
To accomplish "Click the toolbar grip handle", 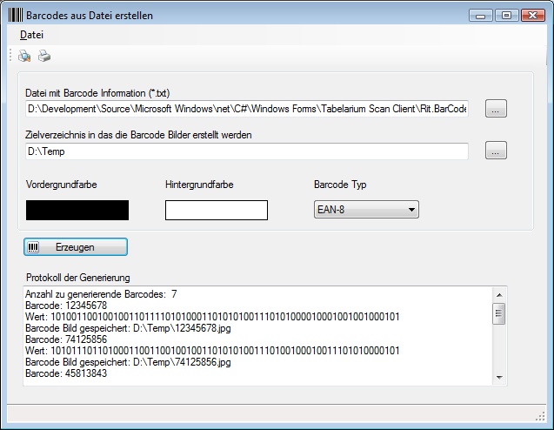I will click(10, 56).
